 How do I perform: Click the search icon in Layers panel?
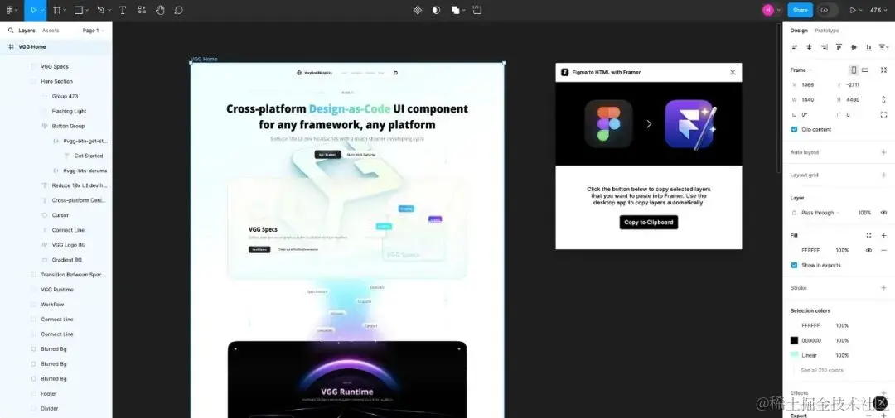point(11,31)
